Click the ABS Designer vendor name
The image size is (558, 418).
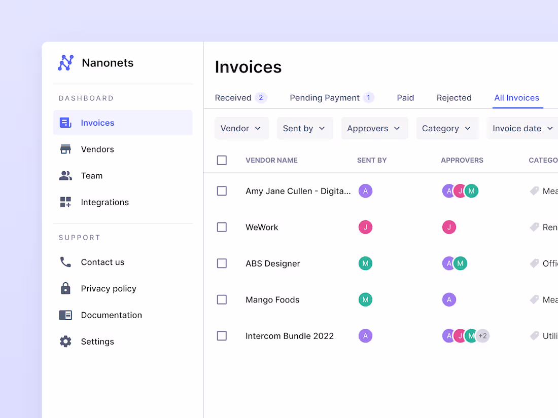point(272,263)
